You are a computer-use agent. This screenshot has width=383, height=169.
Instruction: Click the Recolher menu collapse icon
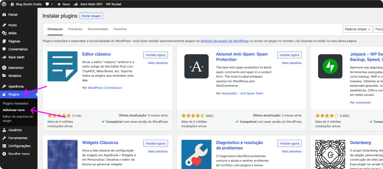(4, 154)
